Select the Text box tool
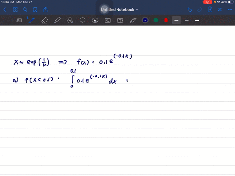 click(x=120, y=21)
